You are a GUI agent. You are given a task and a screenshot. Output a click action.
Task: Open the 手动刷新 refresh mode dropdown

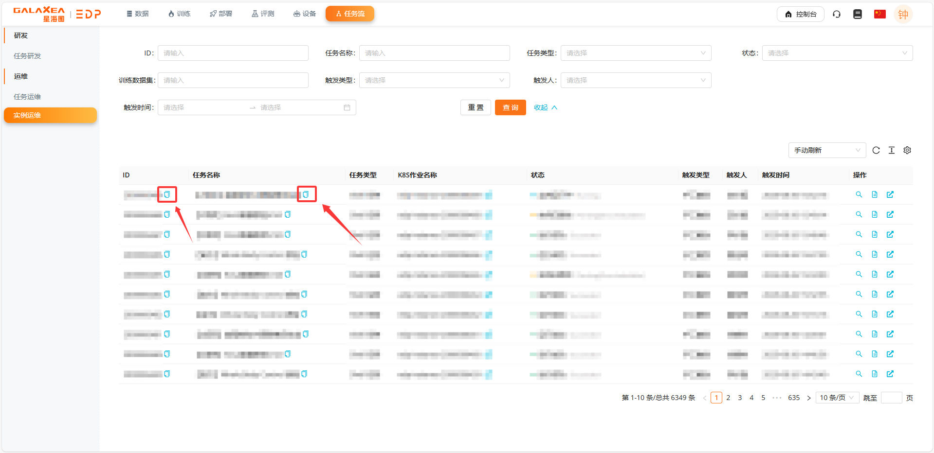[827, 150]
